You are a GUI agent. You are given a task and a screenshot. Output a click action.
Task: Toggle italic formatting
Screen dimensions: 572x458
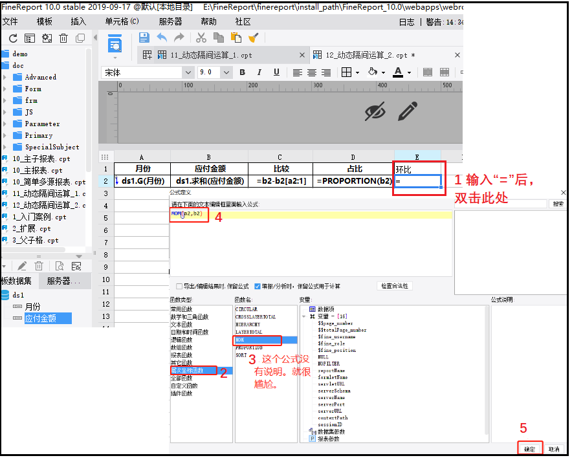[259, 72]
